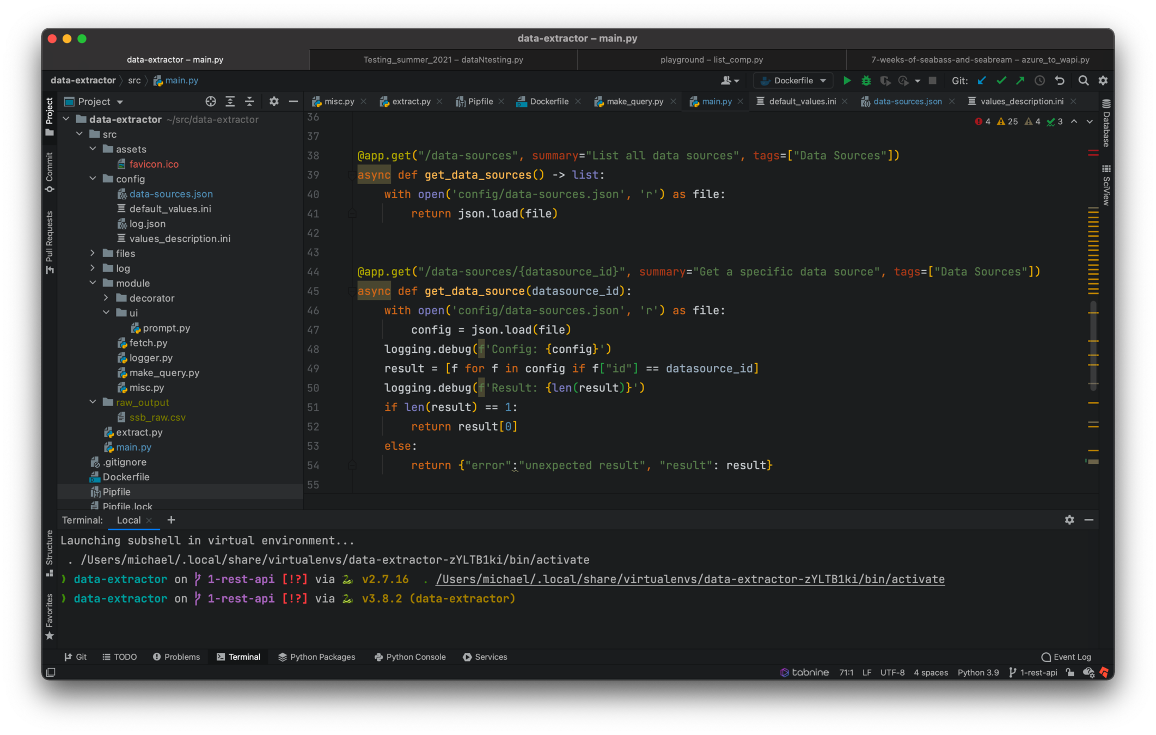1156x735 pixels.
Task: Click the Event Log button
Action: (x=1066, y=657)
